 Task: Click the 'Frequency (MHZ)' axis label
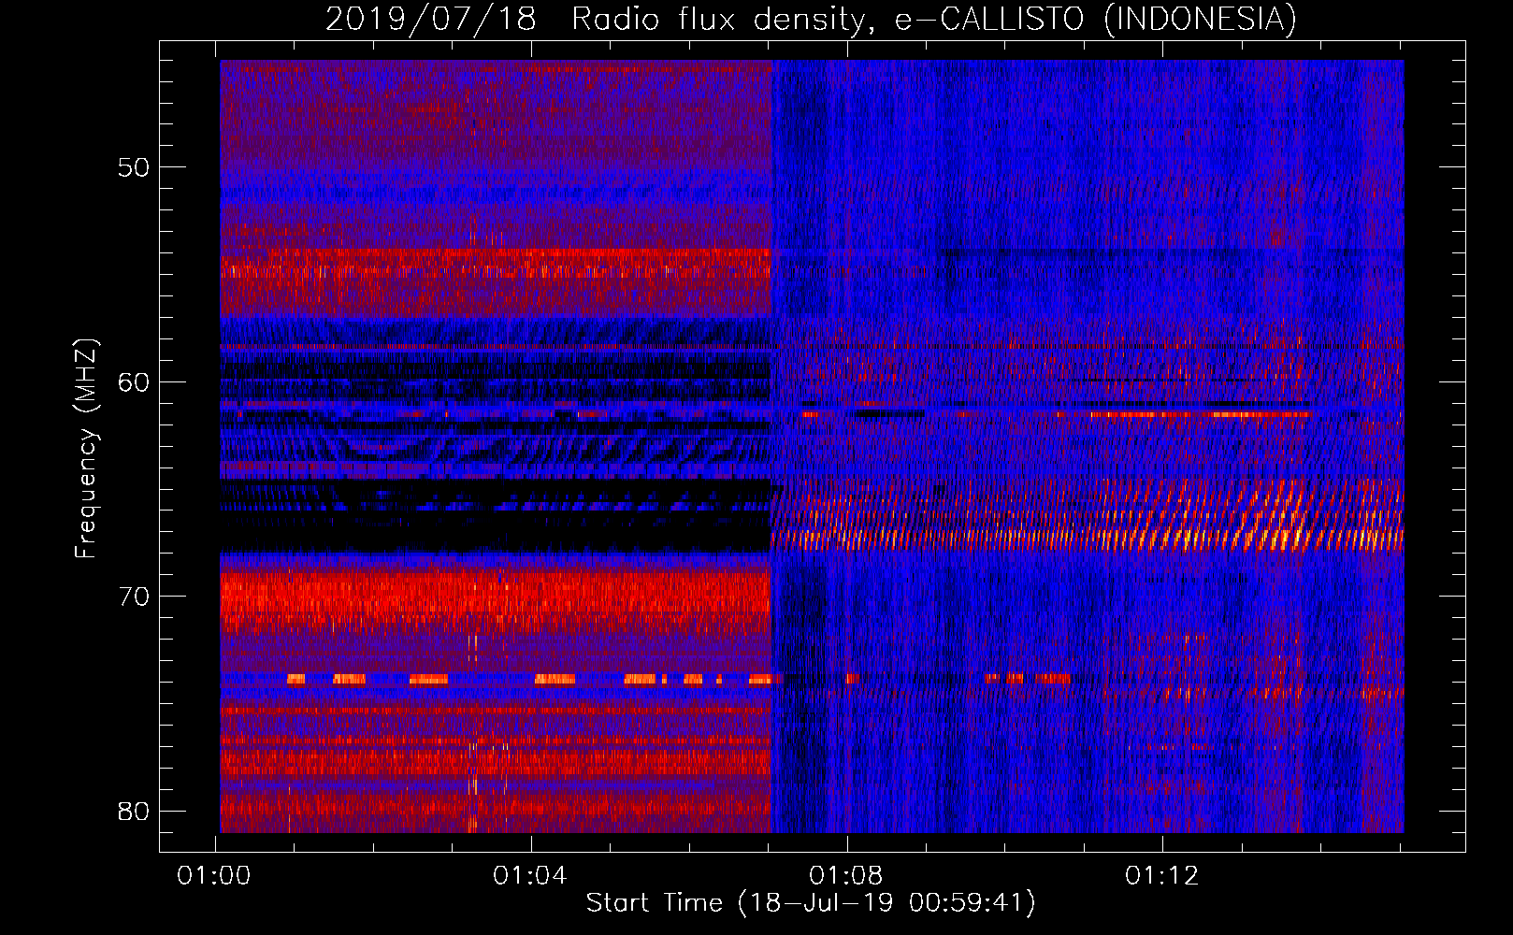(86, 448)
